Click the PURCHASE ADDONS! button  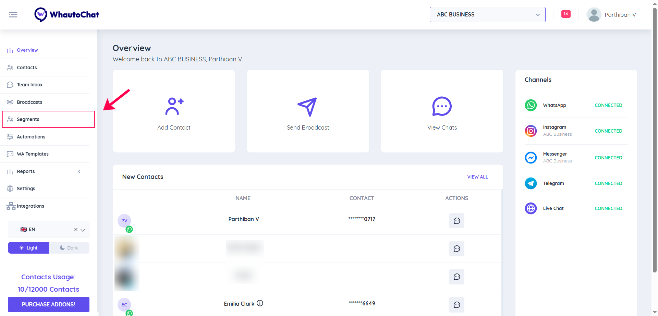pyautogui.click(x=48, y=304)
